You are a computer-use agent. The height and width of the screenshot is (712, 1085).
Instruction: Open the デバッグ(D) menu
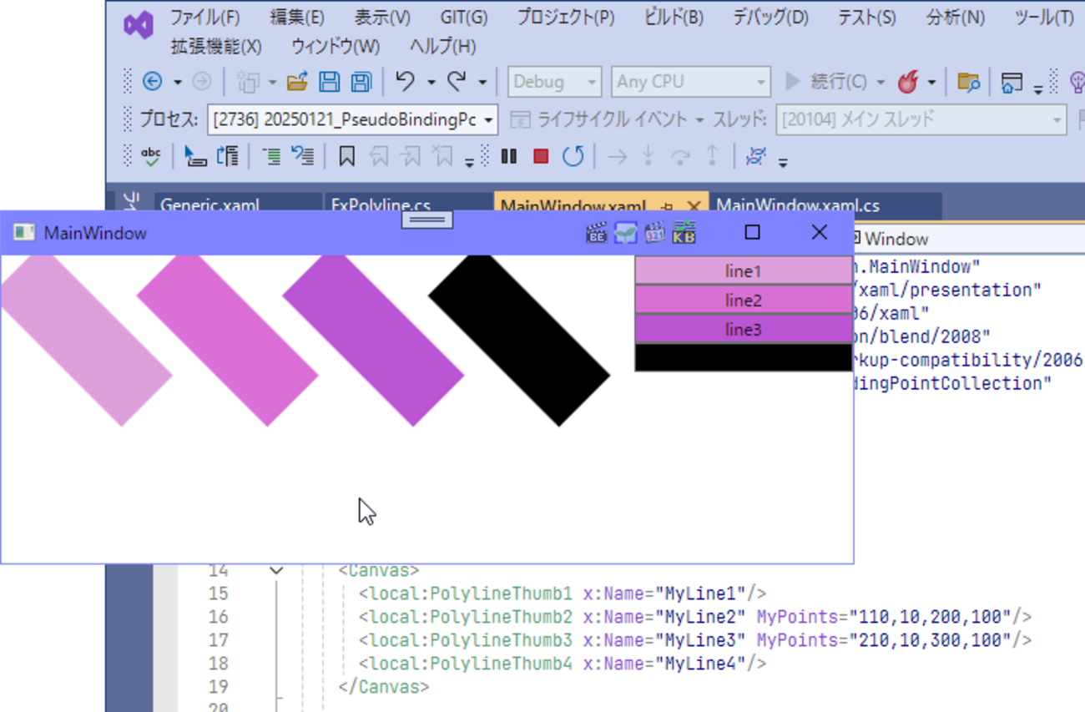click(x=768, y=16)
